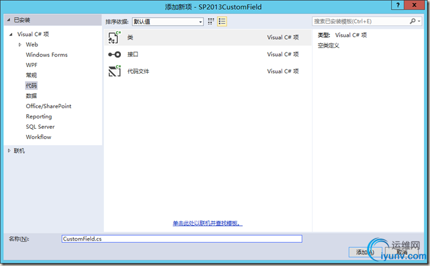Open the 排序依据 sort dropdown

coord(168,21)
